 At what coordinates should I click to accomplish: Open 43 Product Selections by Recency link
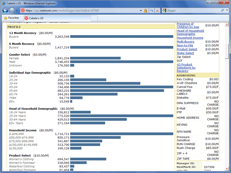pyautogui.click(x=186, y=68)
